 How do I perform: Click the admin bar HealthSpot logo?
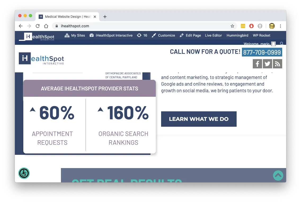point(37,37)
